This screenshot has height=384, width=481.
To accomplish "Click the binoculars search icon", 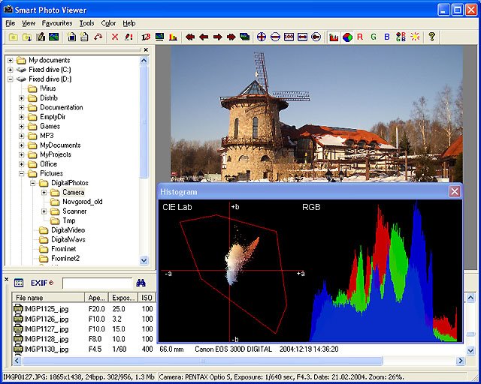I will pos(140,283).
